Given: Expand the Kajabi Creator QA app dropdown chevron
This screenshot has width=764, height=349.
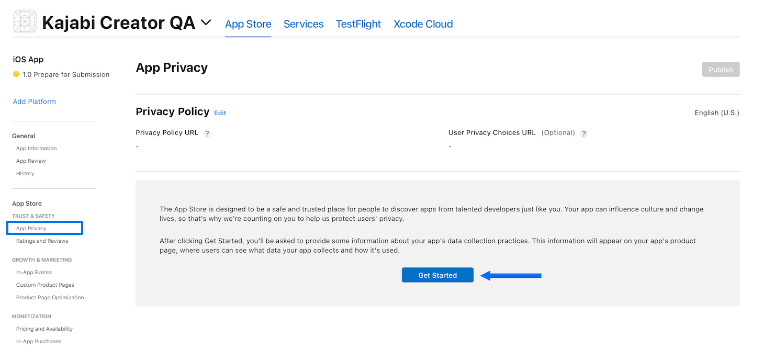Looking at the screenshot, I should (206, 22).
